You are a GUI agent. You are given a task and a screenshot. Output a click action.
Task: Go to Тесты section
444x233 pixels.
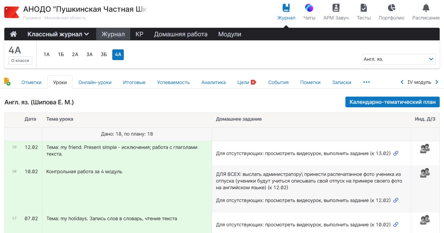pos(364,12)
